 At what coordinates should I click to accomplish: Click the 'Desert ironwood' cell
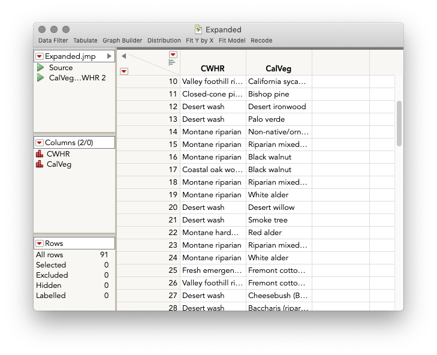coord(279,107)
